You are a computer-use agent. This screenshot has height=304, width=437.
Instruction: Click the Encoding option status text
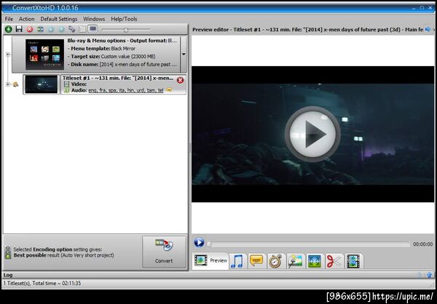click(63, 252)
